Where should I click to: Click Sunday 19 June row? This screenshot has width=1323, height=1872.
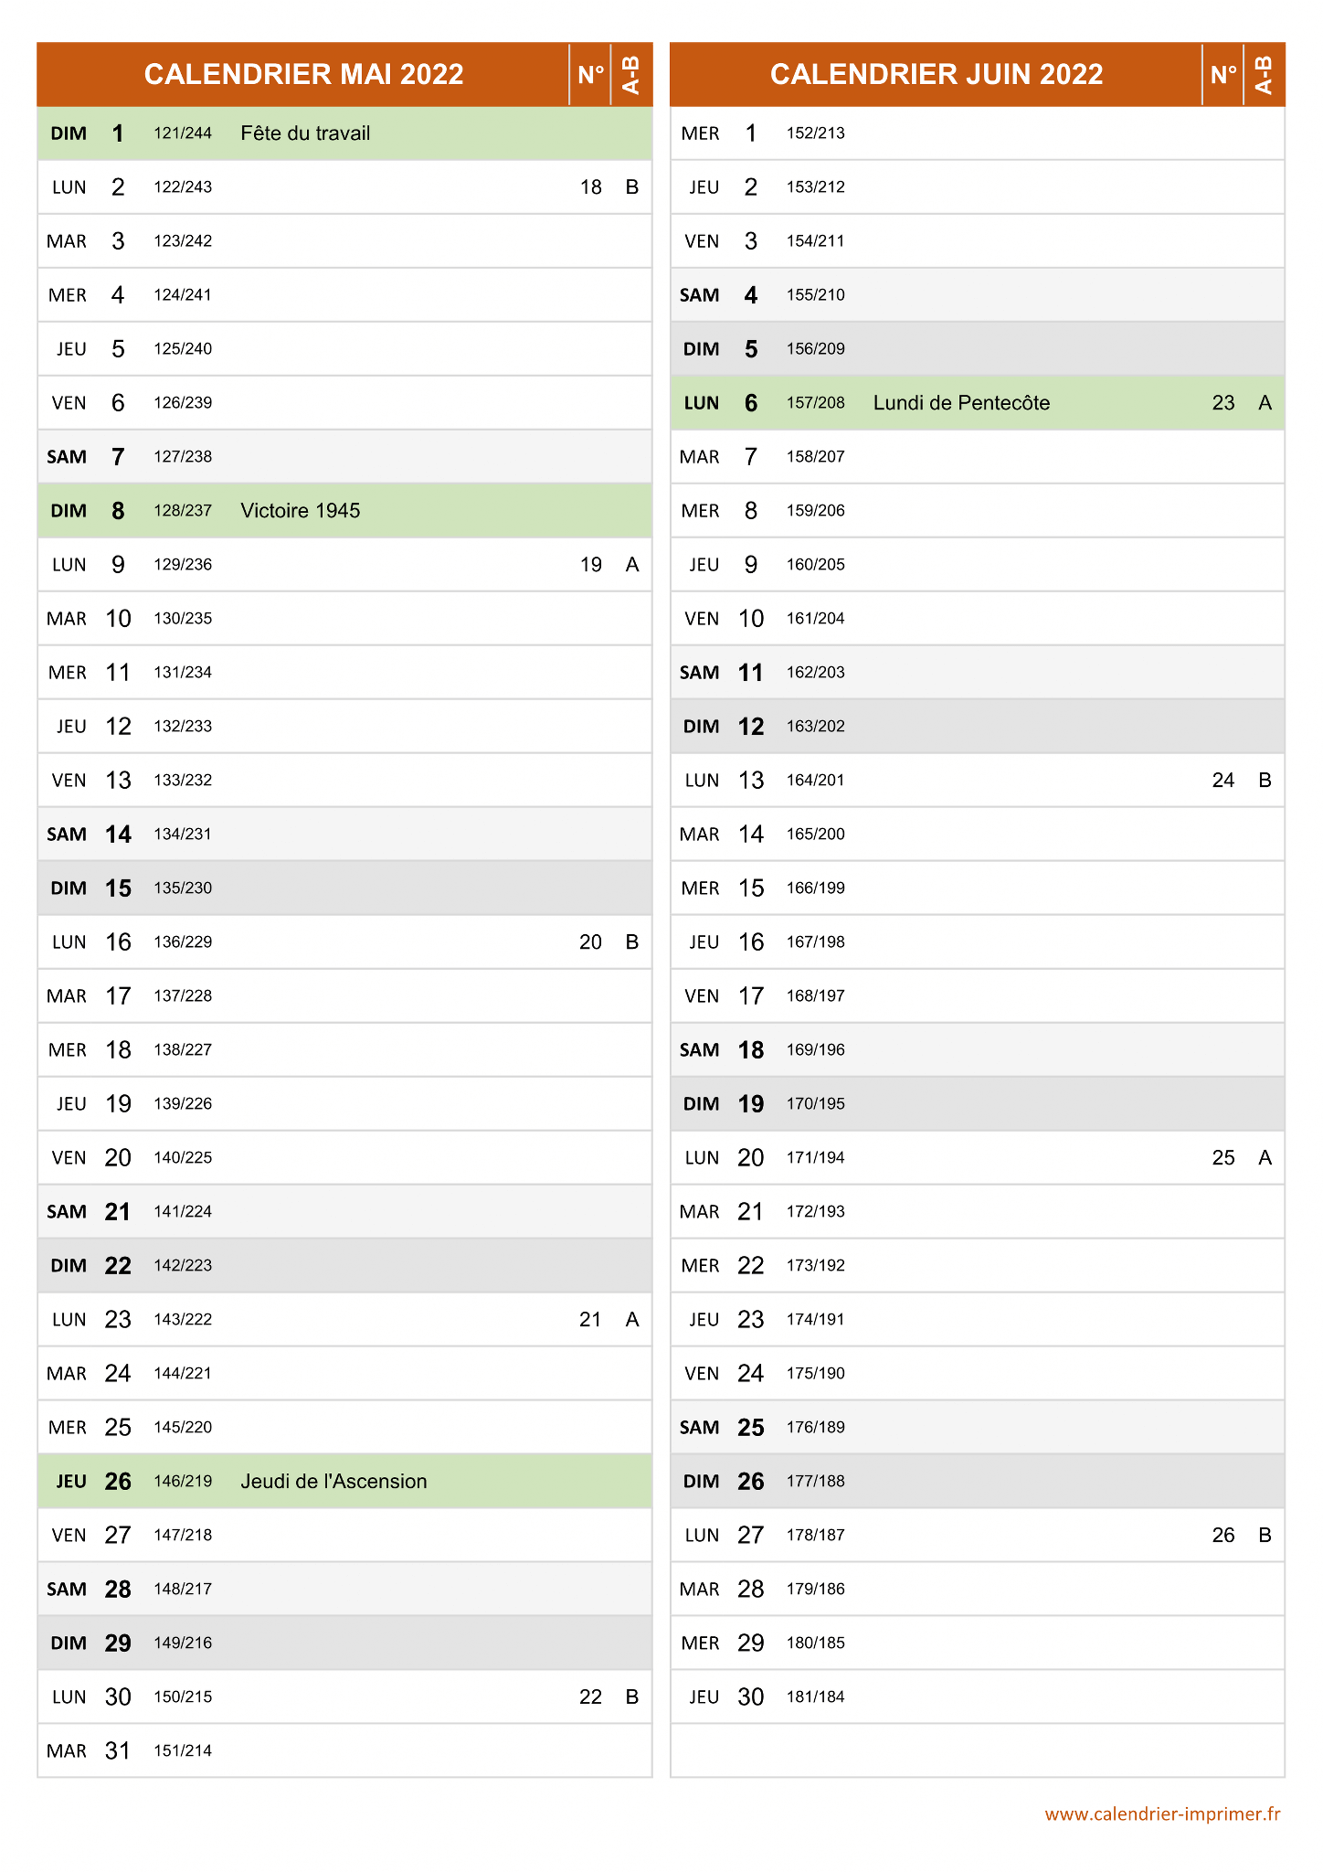point(978,1104)
